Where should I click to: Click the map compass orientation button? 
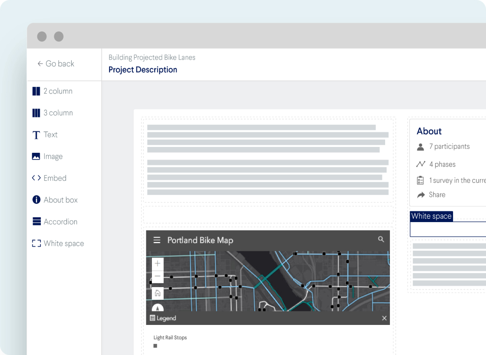coord(158,307)
